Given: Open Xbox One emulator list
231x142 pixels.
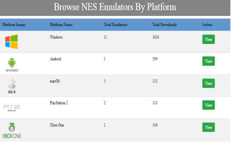Looking at the screenshot, I should 209,127.
